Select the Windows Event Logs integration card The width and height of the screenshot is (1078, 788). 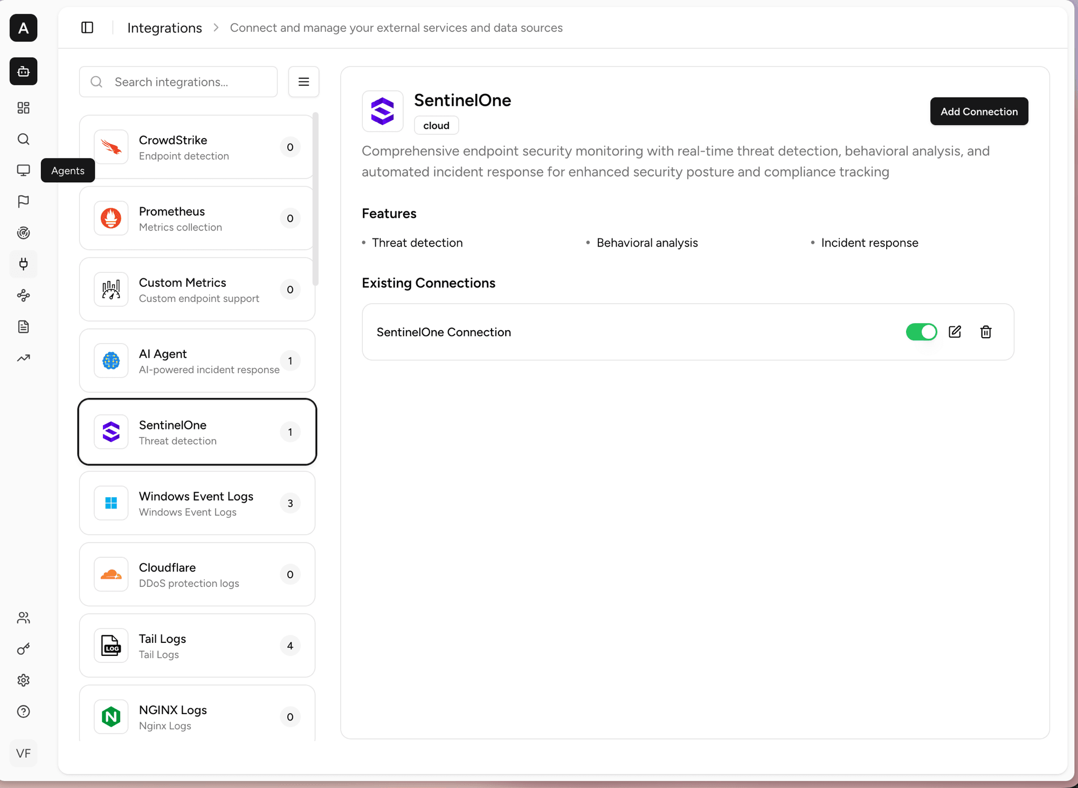pos(197,503)
